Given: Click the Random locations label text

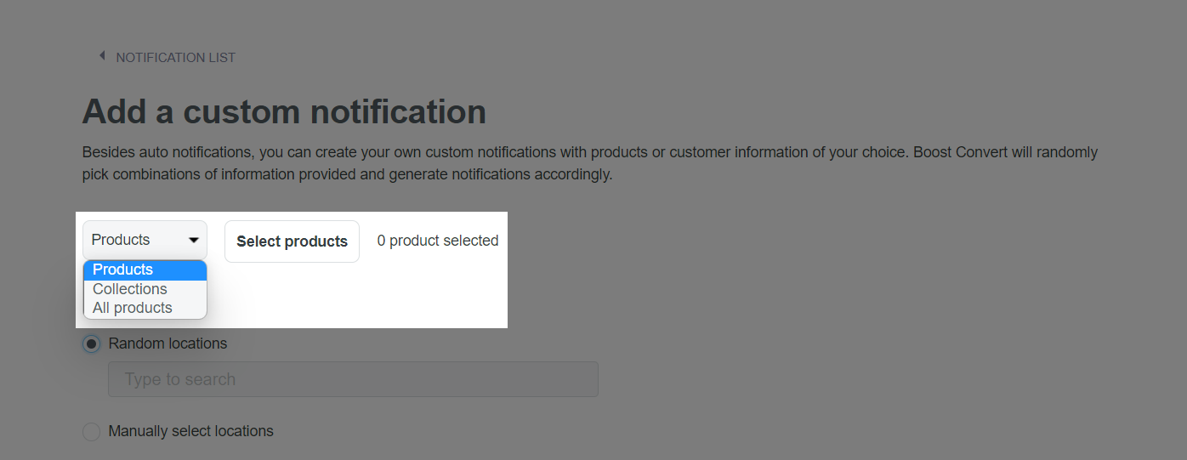Looking at the screenshot, I should [168, 344].
